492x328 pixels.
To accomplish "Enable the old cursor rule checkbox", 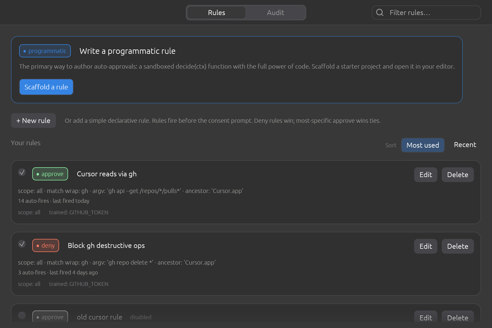I will coord(22,315).
